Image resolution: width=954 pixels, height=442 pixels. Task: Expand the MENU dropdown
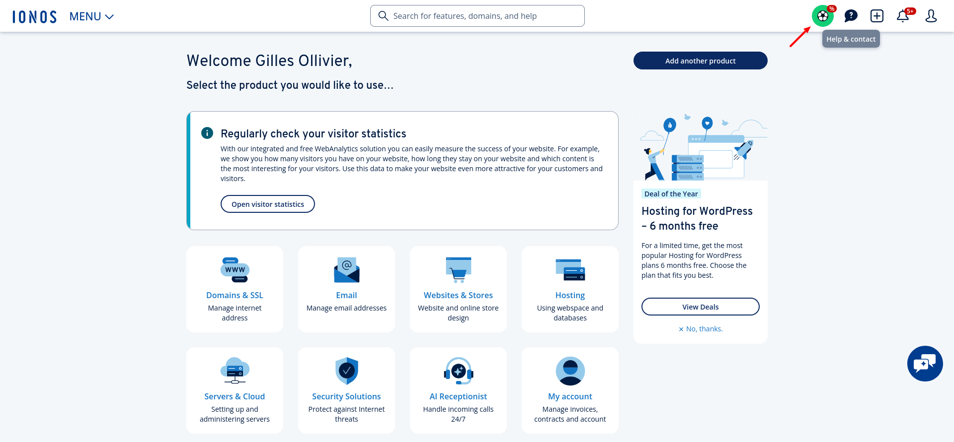pos(91,17)
